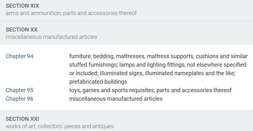
Task: Click the SECTION XXI heading text
Action: [22, 119]
